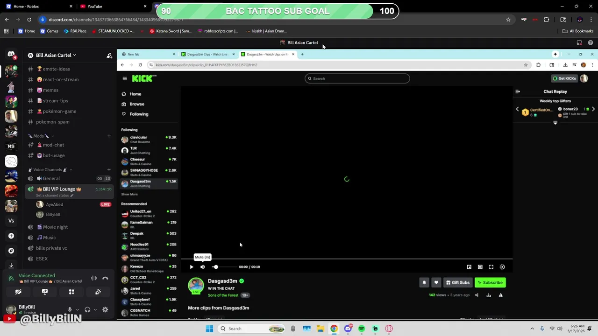The width and height of the screenshot is (598, 336).
Task: Deafen Discord headphones
Action: tap(87, 309)
